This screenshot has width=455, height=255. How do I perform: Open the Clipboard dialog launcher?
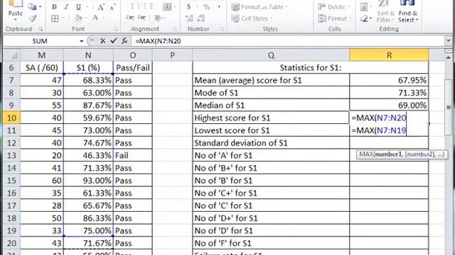click(x=41, y=29)
